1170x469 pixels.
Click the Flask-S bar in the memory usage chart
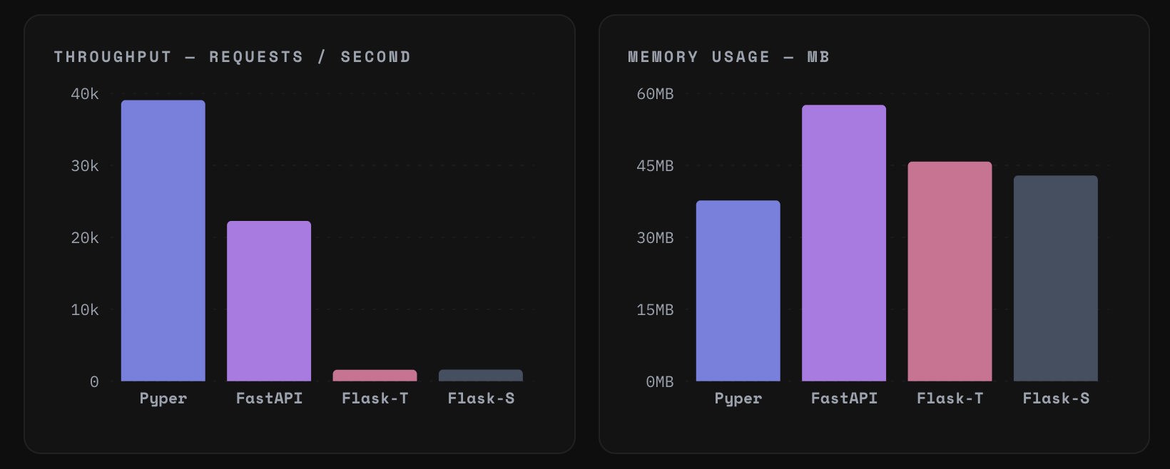click(x=1056, y=279)
